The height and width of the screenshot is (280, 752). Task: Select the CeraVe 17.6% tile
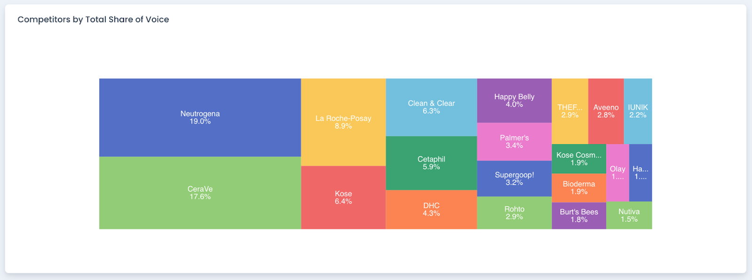click(200, 193)
